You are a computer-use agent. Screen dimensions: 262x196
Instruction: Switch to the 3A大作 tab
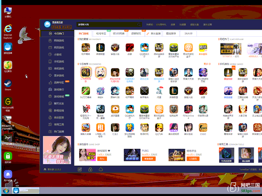point(188,34)
